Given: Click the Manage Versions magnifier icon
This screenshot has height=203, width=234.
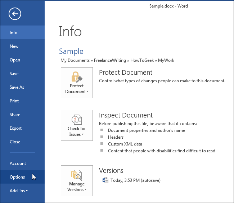Looking at the screenshot, I should 77,175.
